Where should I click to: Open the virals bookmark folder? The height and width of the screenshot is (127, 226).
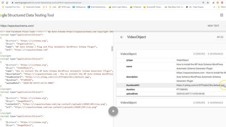(53, 7)
